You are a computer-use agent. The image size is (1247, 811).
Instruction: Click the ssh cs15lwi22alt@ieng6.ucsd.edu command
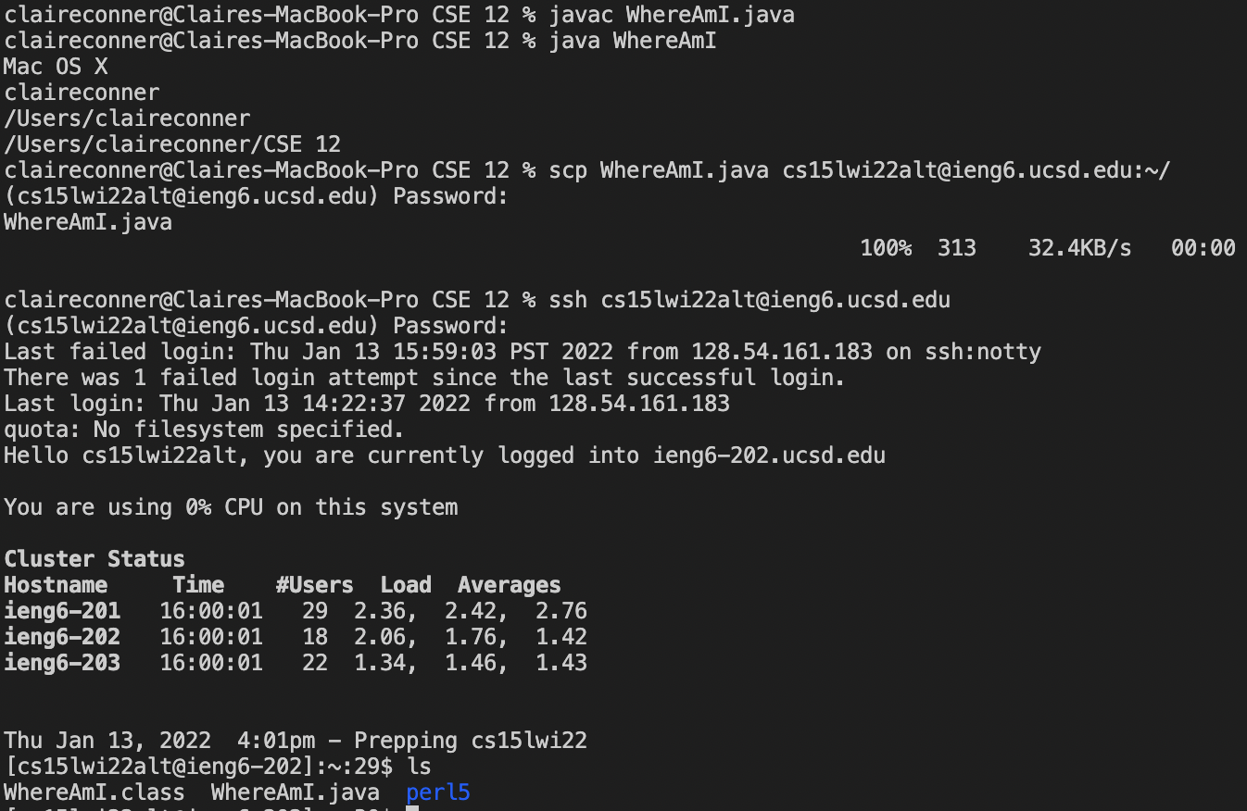pyautogui.click(x=749, y=300)
